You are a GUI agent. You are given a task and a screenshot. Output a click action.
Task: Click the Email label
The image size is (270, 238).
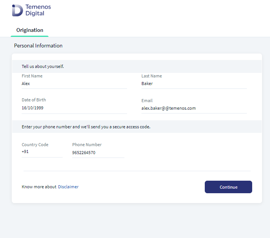tap(147, 101)
